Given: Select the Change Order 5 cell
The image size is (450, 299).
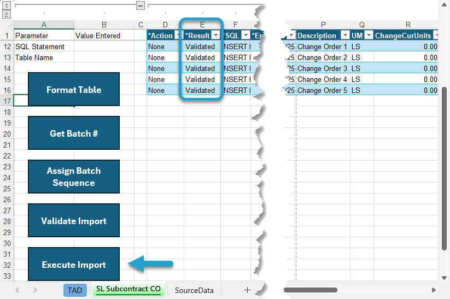Looking at the screenshot, I should click(323, 90).
